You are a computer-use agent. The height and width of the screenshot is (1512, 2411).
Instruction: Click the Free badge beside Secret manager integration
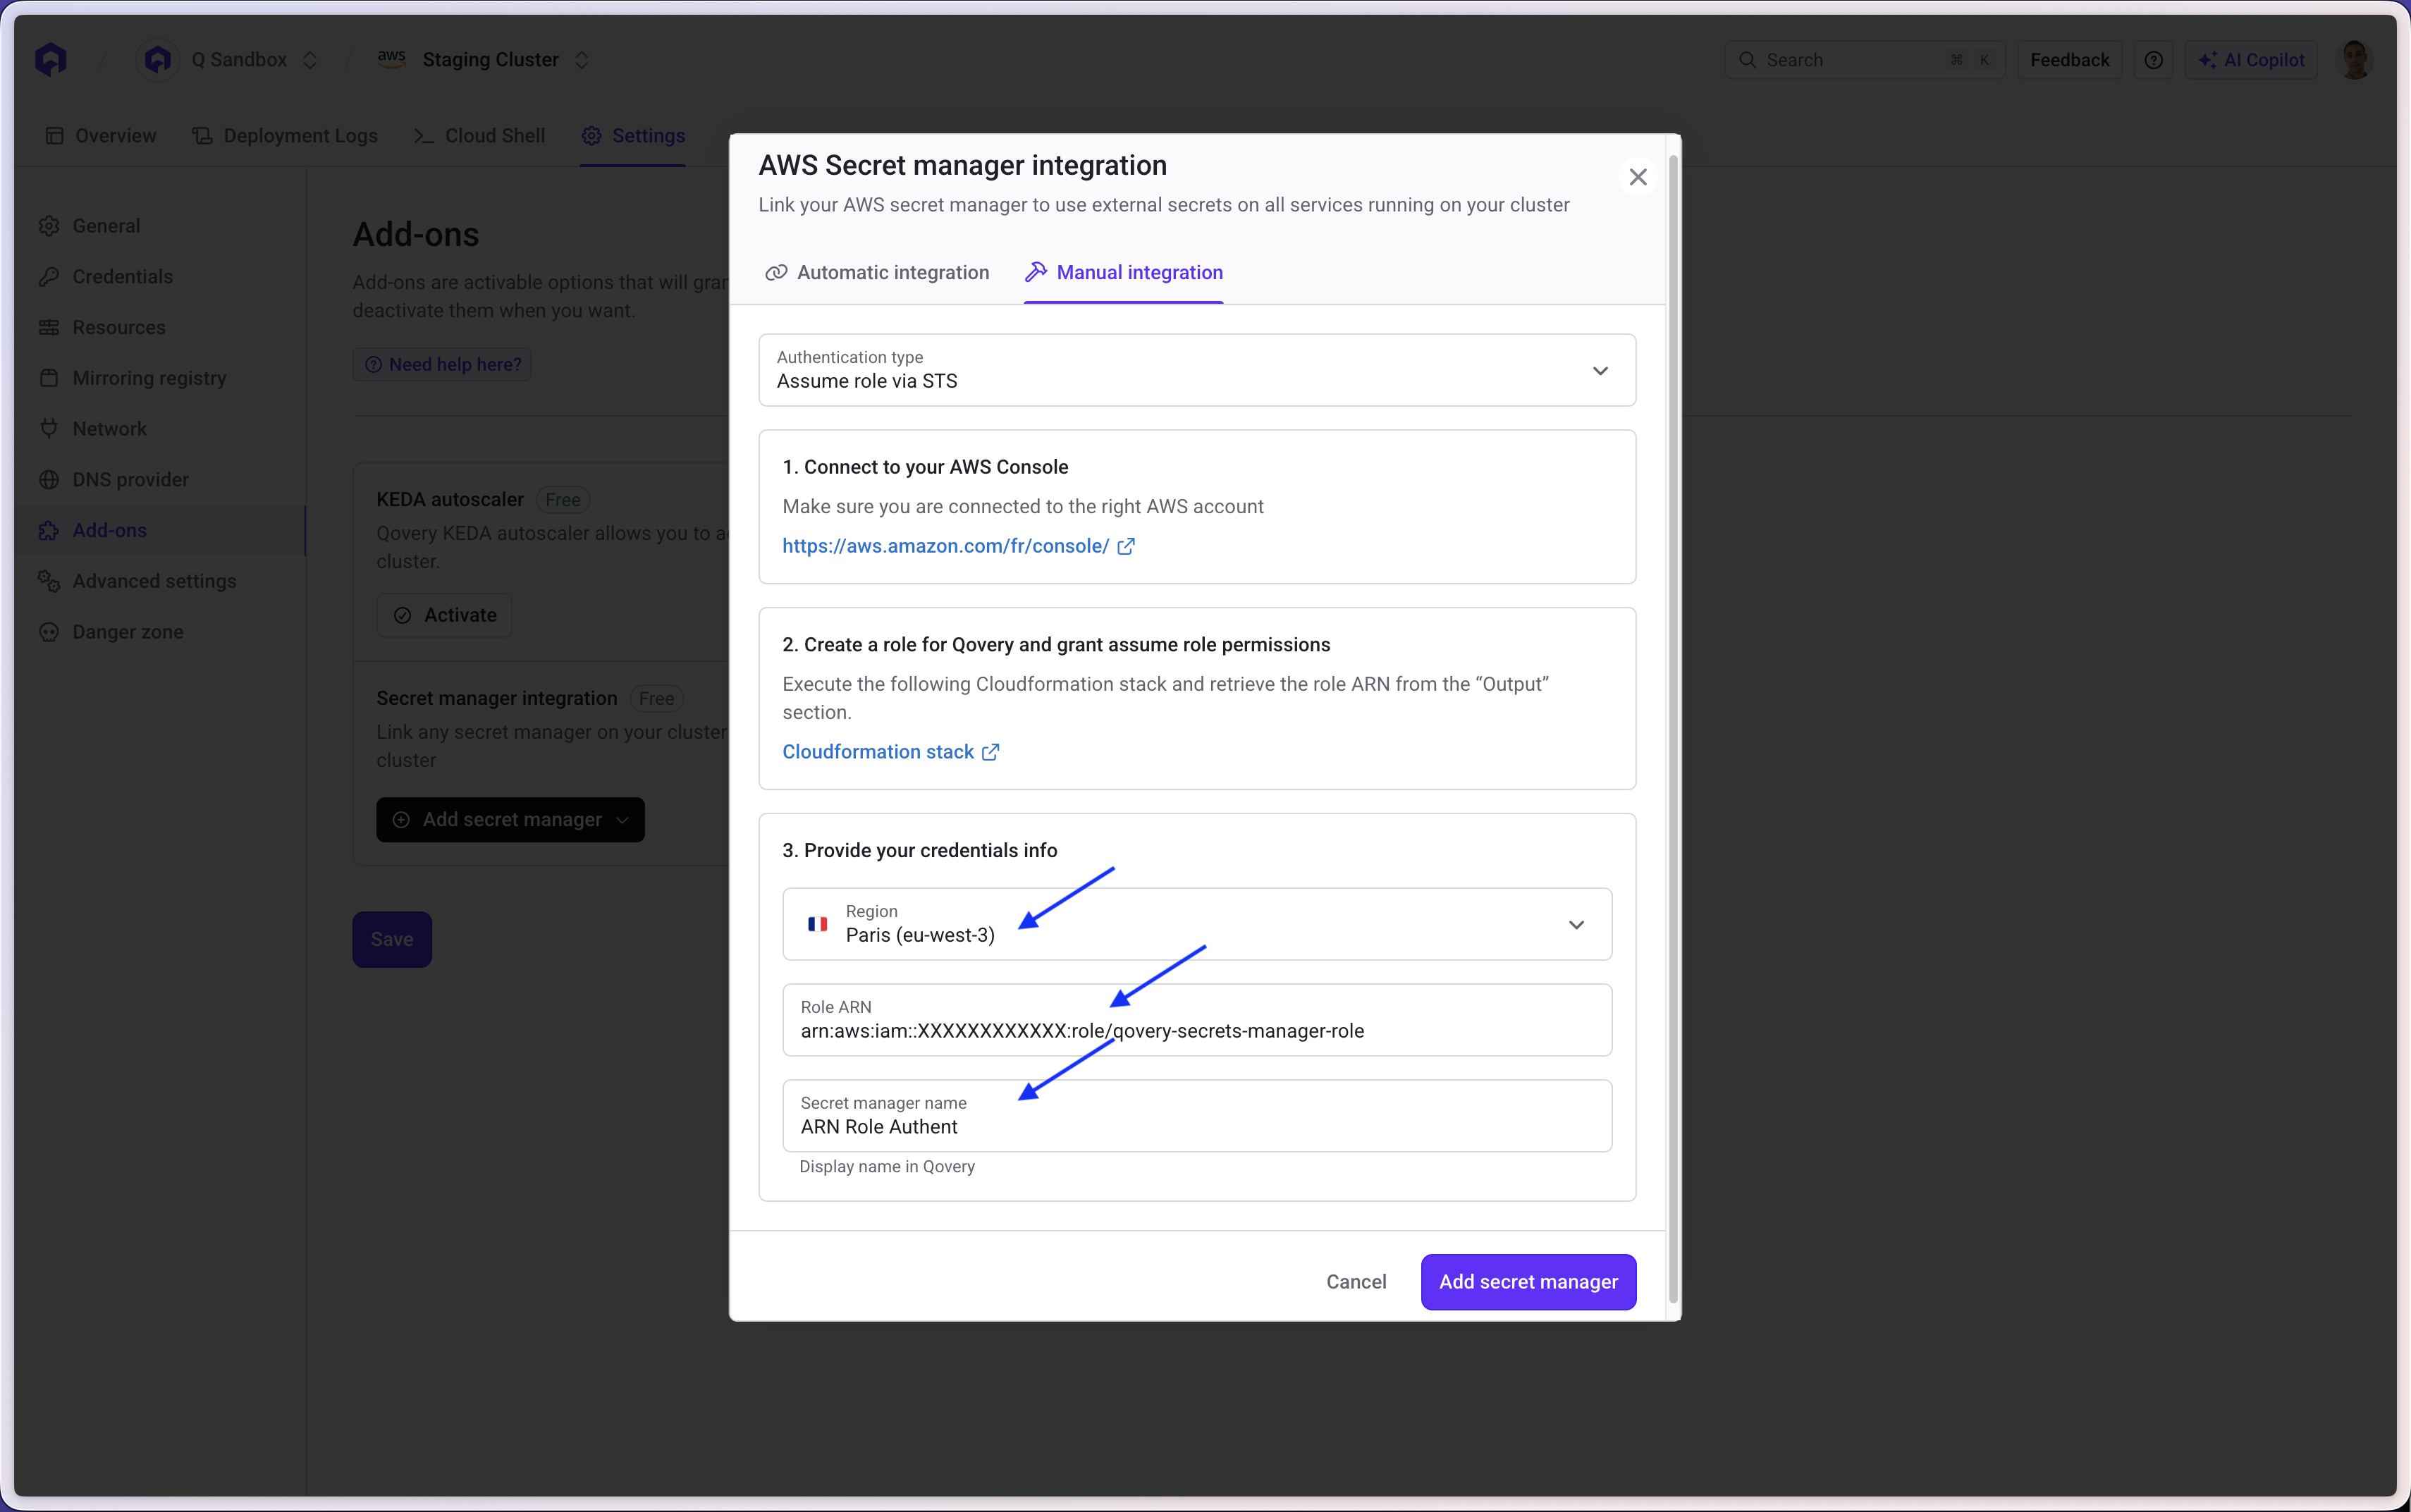657,699
